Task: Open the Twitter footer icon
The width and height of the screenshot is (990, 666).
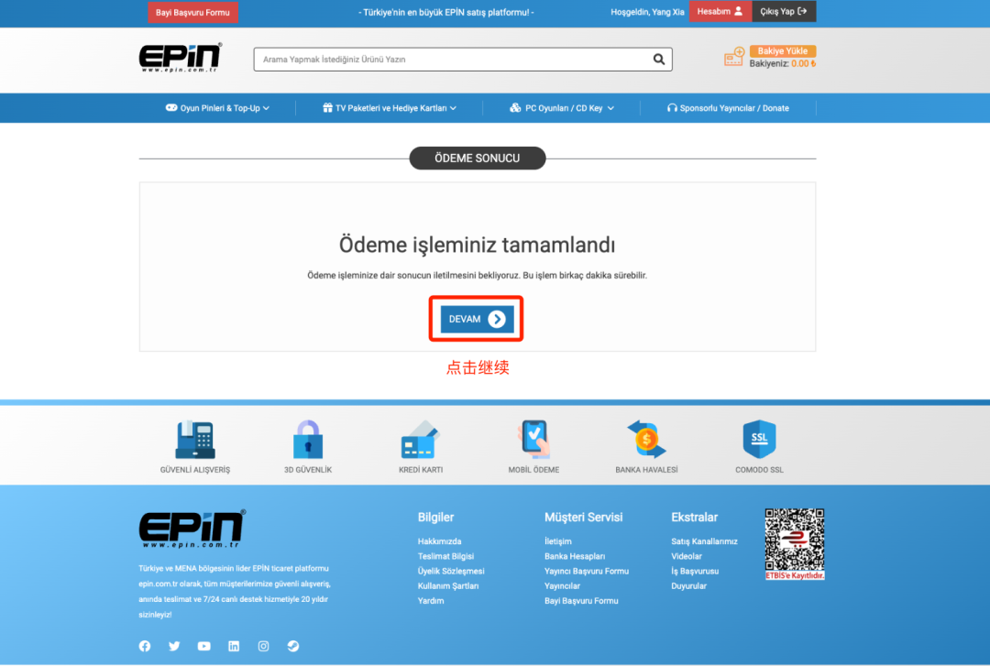Action: click(174, 646)
